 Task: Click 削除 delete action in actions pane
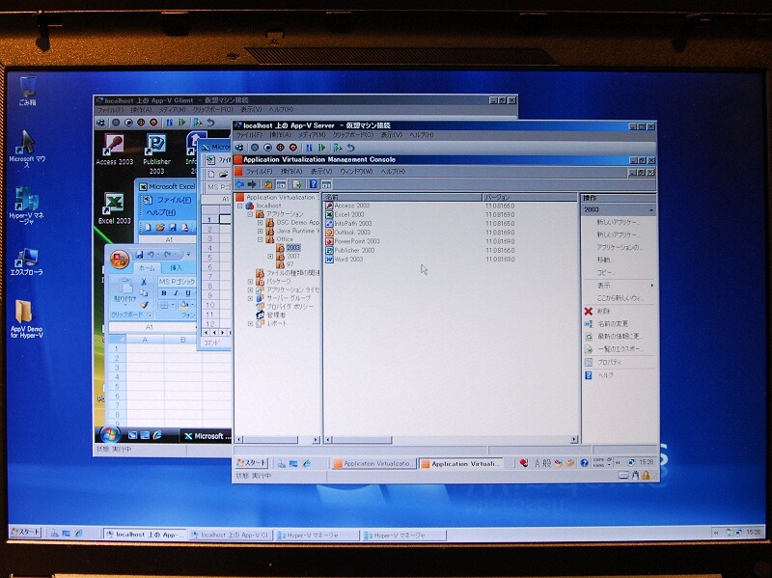604,311
